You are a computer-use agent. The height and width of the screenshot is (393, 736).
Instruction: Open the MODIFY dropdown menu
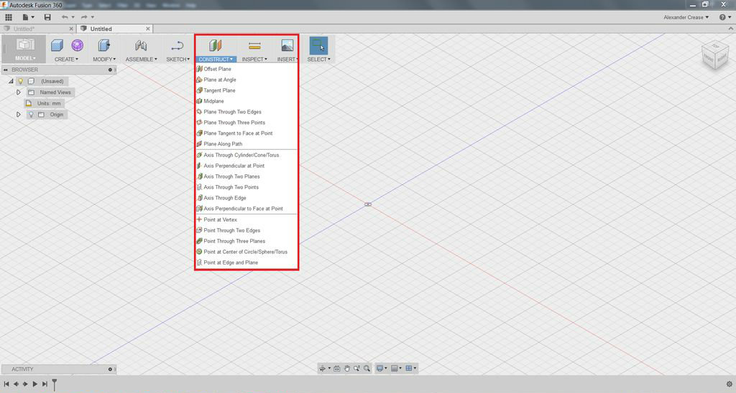tap(104, 60)
